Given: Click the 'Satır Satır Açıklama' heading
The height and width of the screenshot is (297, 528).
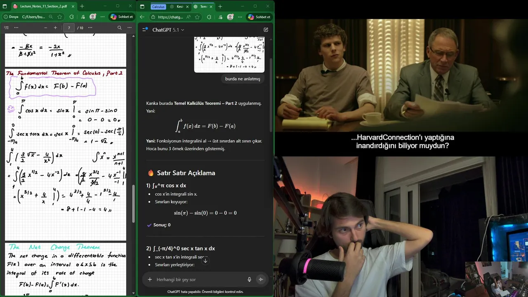Looking at the screenshot, I should tap(186, 173).
